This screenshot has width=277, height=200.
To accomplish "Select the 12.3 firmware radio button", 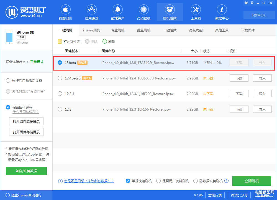I will click(60, 109).
